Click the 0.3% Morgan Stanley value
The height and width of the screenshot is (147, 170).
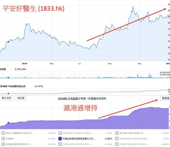109,133
